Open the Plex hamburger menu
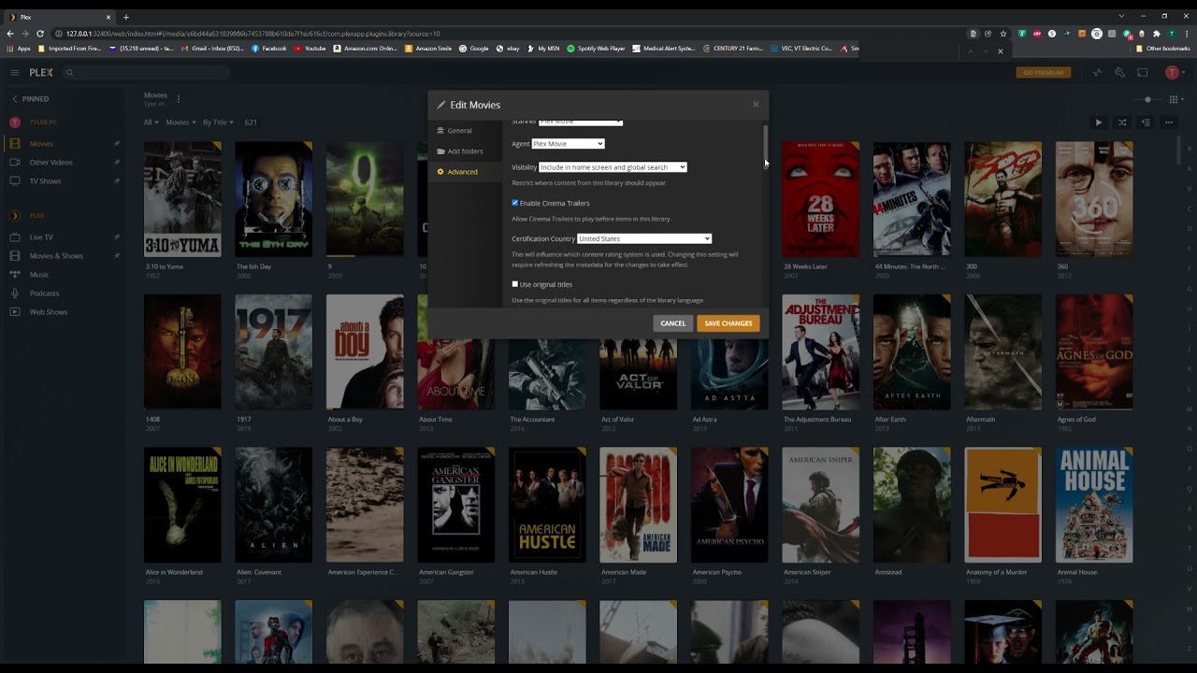The image size is (1197, 673). tap(15, 72)
